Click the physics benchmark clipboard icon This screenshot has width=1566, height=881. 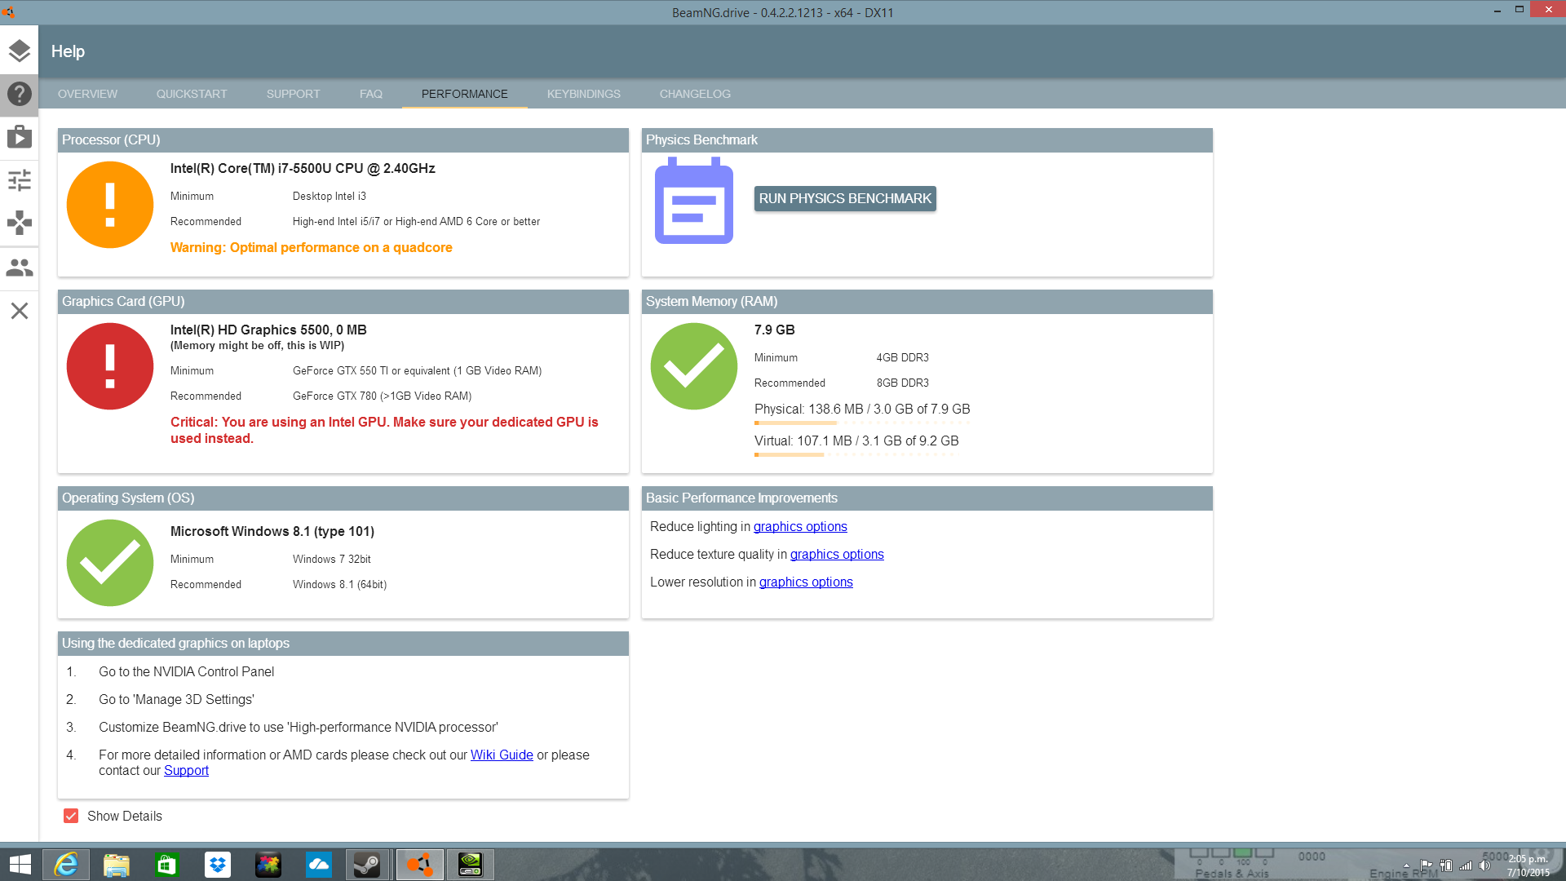tap(693, 201)
